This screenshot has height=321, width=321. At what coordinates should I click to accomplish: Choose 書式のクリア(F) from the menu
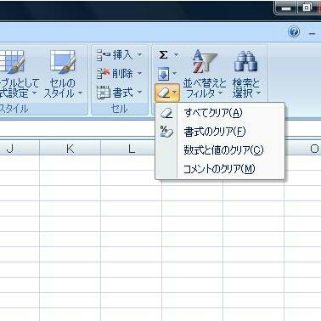tap(220, 132)
